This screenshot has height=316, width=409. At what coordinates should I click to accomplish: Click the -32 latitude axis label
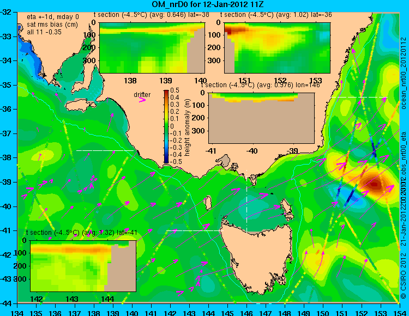tap(6, 12)
